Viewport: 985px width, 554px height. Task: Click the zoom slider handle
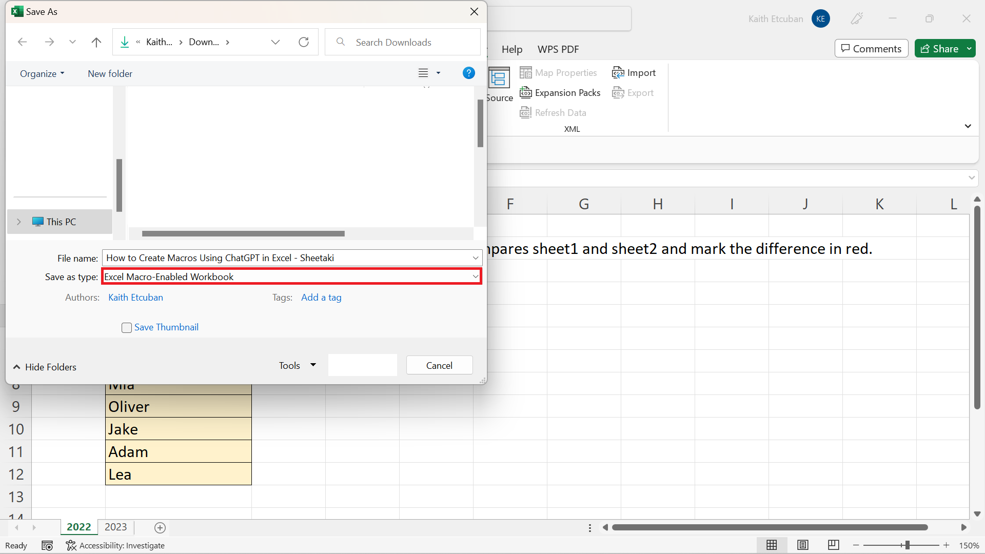tap(907, 545)
